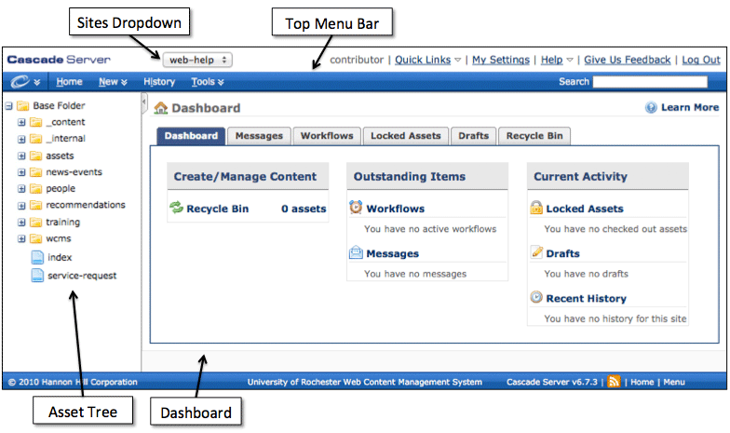Click the Locked Assets padlock icon

pyautogui.click(x=536, y=207)
